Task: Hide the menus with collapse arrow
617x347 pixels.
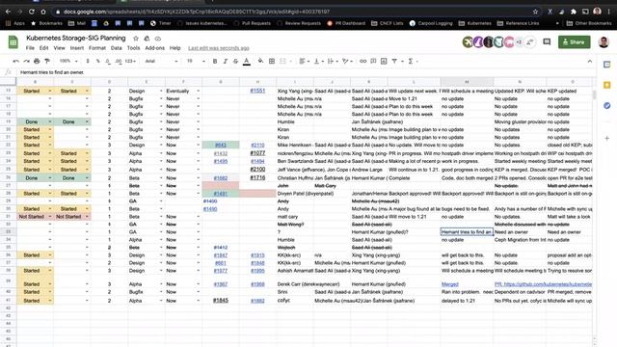Action: 589,61
